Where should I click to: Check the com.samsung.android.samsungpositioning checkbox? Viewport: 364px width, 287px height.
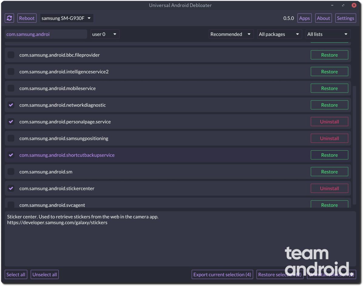[11, 138]
